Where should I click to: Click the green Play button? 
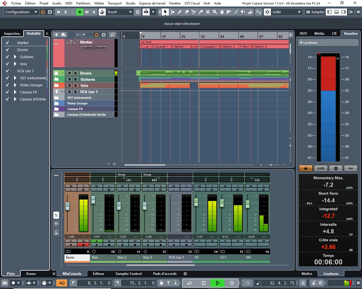tap(217, 283)
